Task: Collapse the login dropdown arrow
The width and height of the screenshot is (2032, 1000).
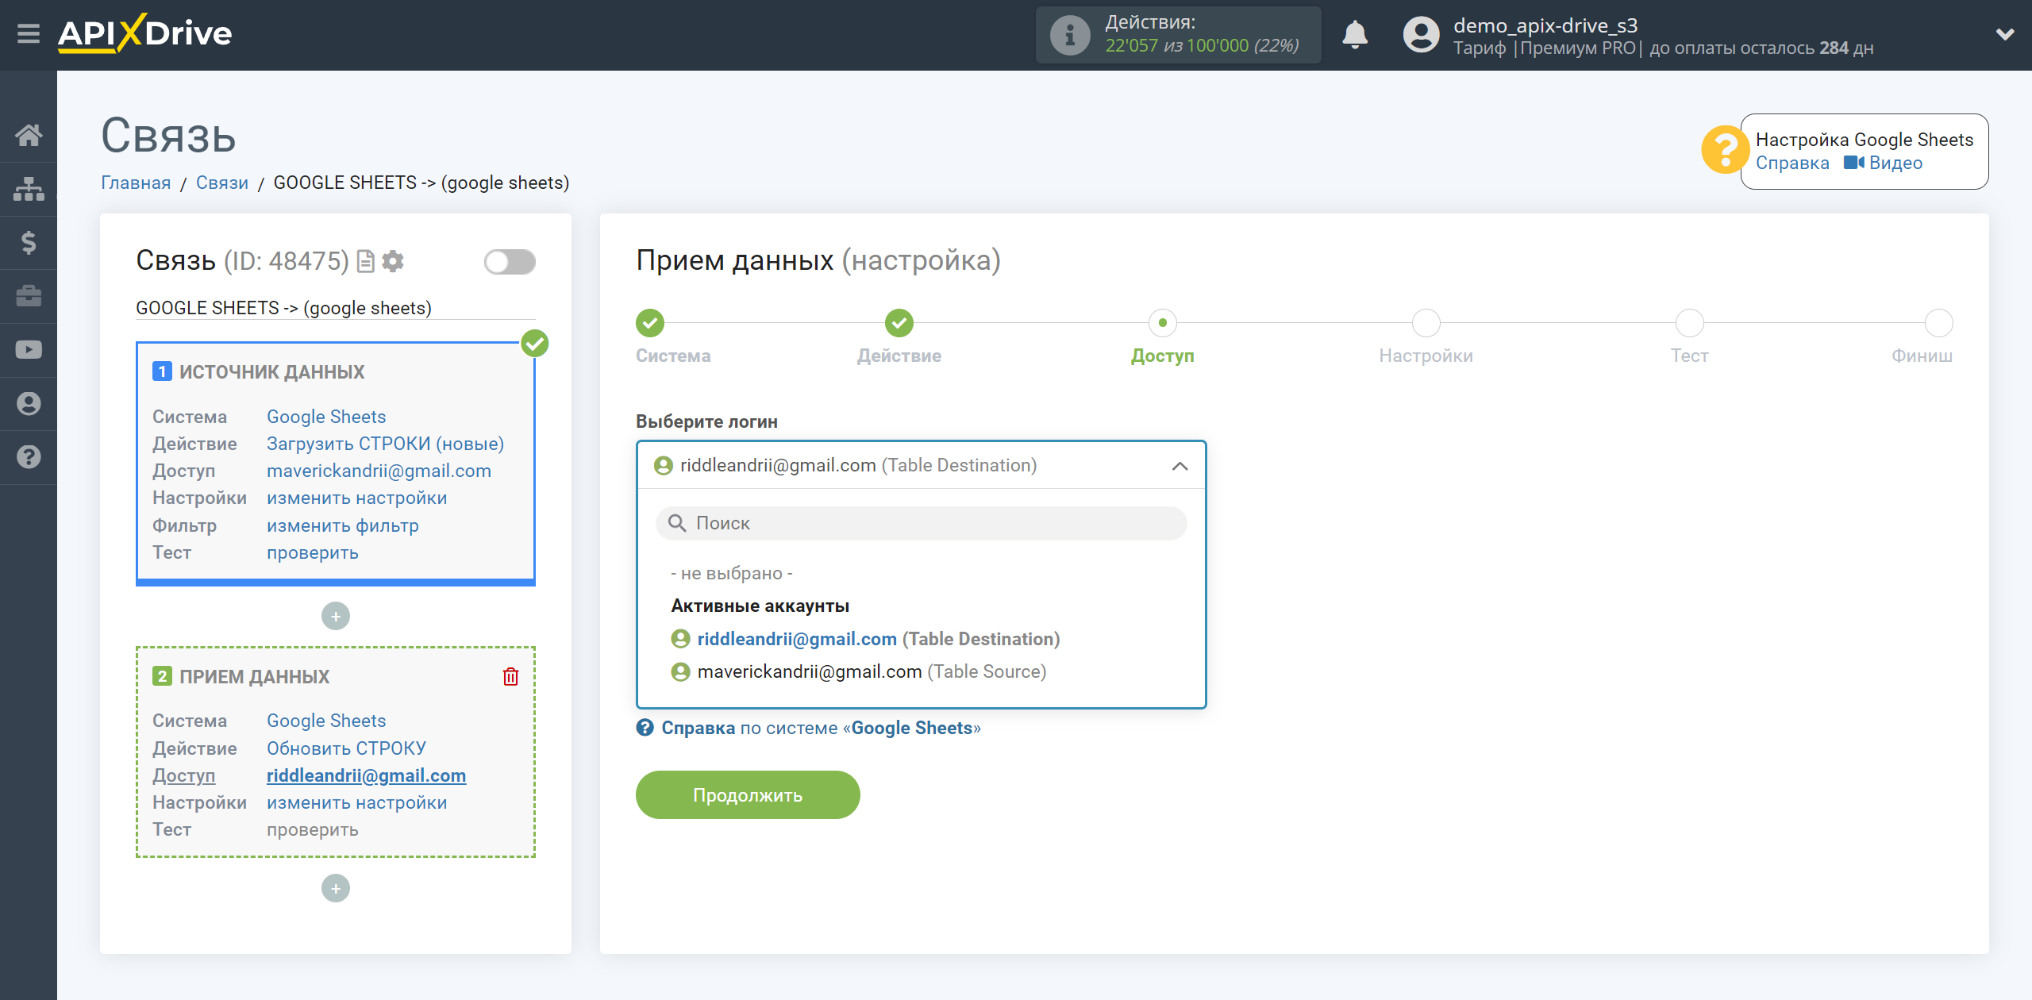Action: [x=1180, y=466]
